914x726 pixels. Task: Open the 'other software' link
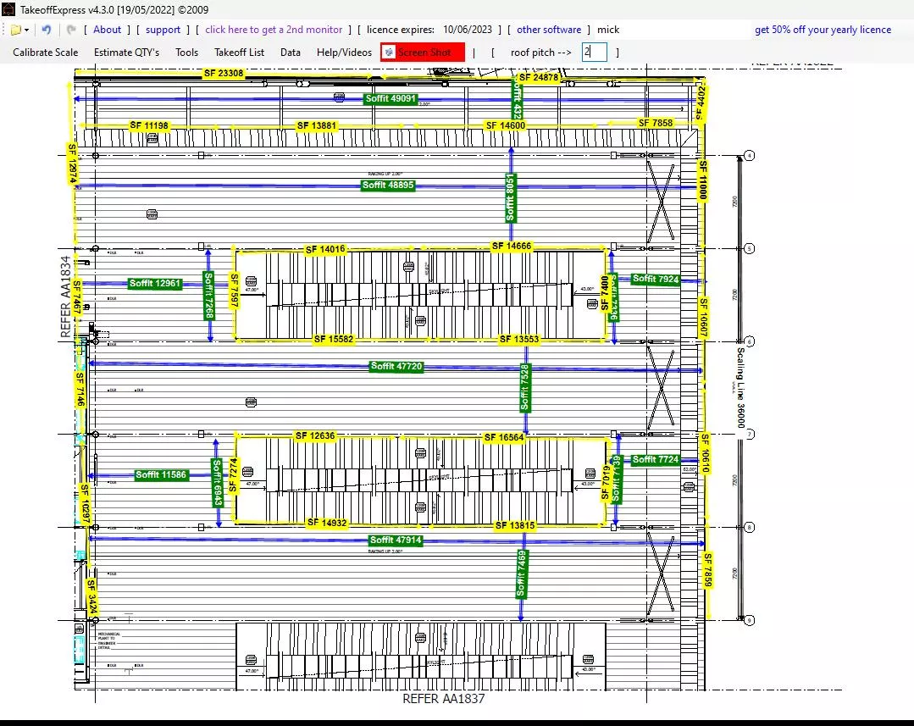[549, 30]
